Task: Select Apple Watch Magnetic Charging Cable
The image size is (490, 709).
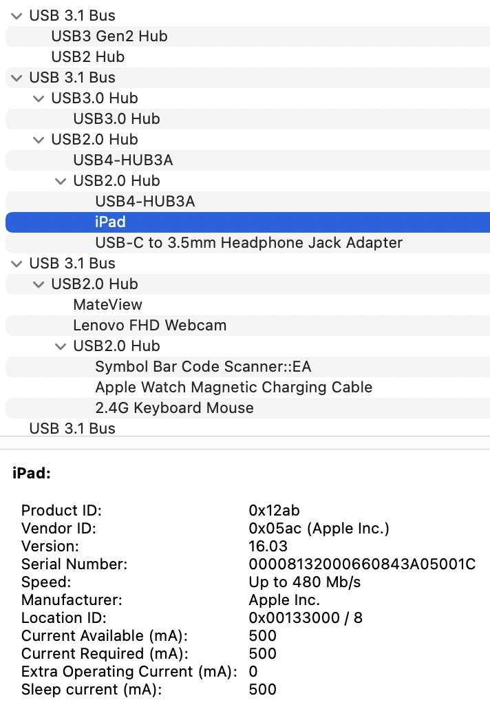Action: pyautogui.click(x=233, y=388)
